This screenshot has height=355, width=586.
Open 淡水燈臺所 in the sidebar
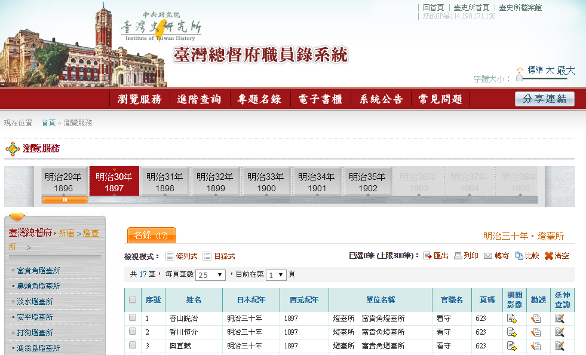[35, 301]
